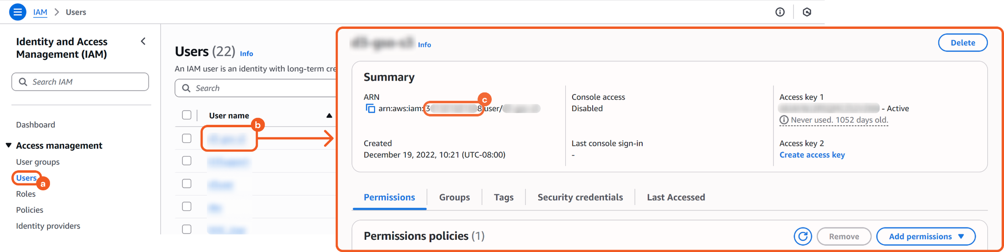This screenshot has width=1004, height=252.
Task: Open the hamburger navigation menu
Action: 18,12
